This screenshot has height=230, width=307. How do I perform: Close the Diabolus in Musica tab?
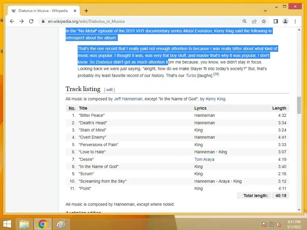pos(75,11)
